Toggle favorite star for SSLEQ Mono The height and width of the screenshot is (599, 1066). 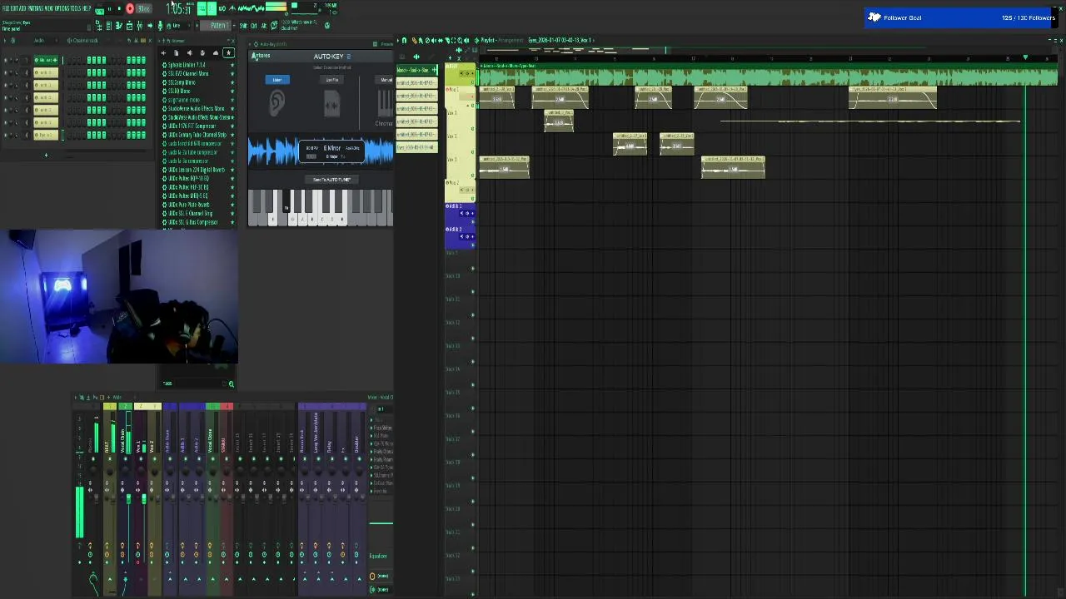click(232, 91)
